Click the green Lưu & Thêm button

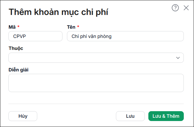click(x=166, y=116)
